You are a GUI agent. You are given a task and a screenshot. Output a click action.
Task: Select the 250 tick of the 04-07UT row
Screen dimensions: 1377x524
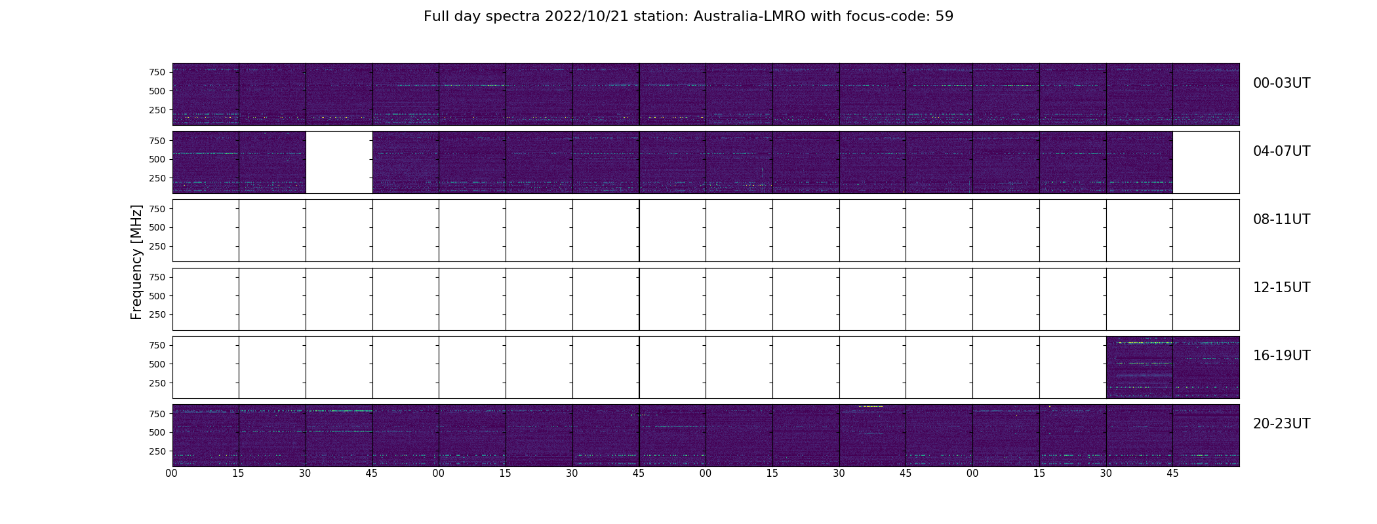(x=157, y=178)
